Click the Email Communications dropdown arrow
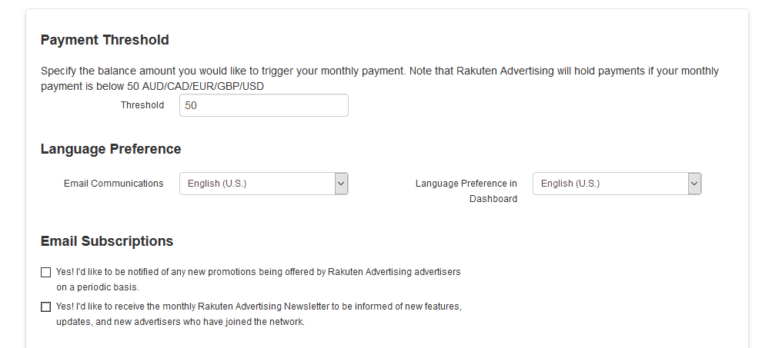Image resolution: width=772 pixels, height=348 pixels. [x=341, y=184]
